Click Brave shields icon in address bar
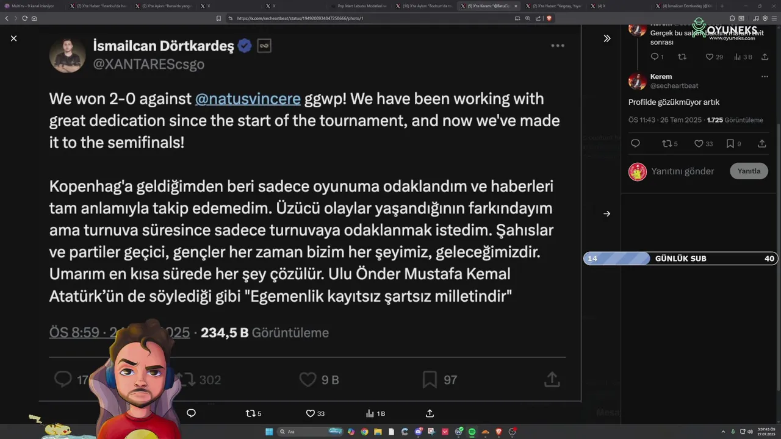This screenshot has width=781, height=439. pos(549,18)
